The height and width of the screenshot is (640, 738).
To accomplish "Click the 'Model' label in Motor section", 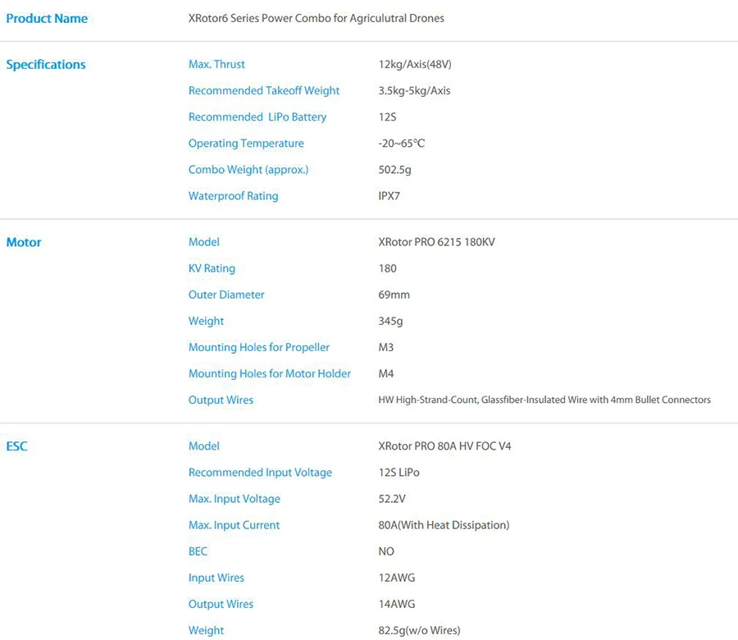I will pyautogui.click(x=204, y=242).
